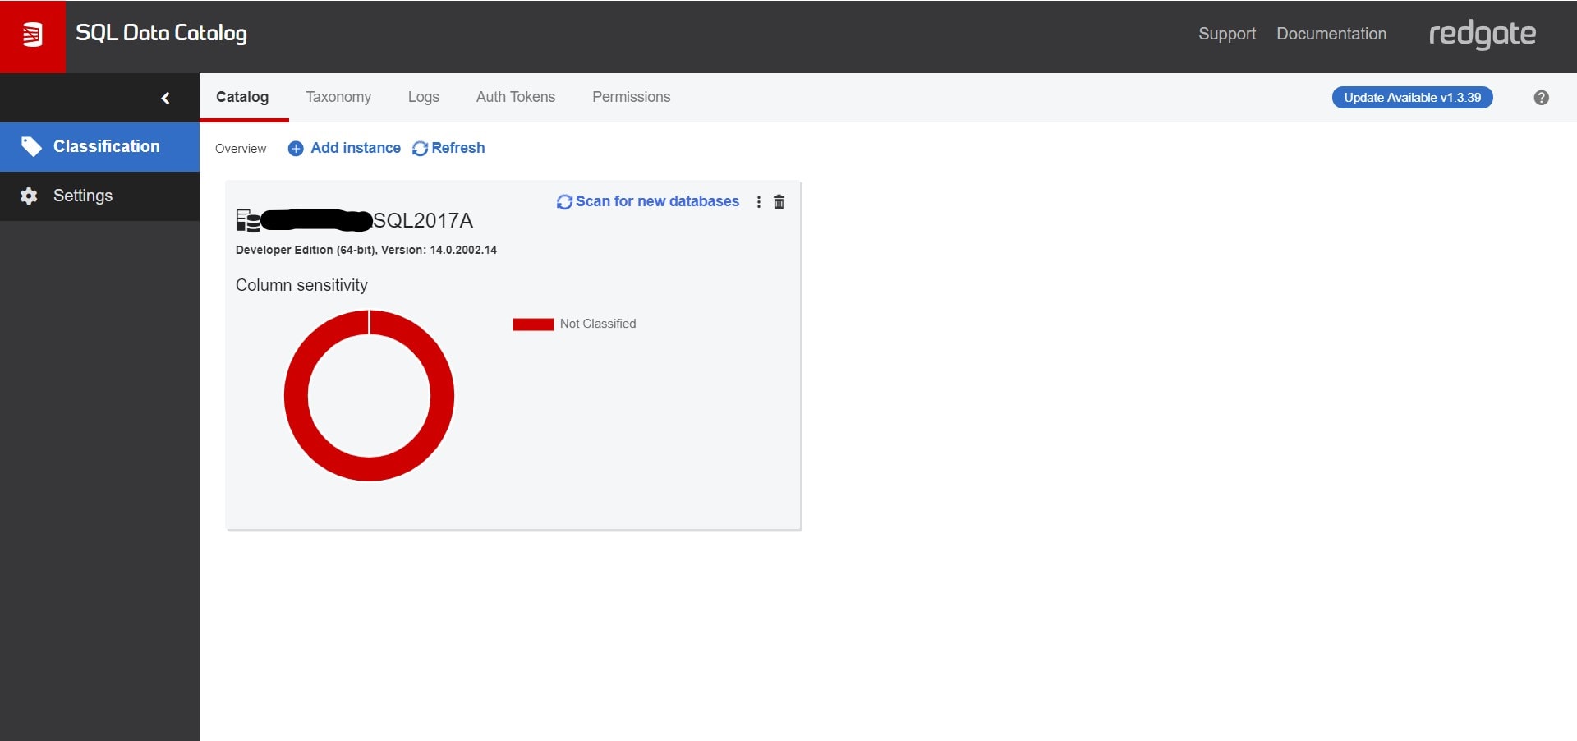This screenshot has height=741, width=1577.
Task: Open the Logs tab
Action: coord(424,97)
